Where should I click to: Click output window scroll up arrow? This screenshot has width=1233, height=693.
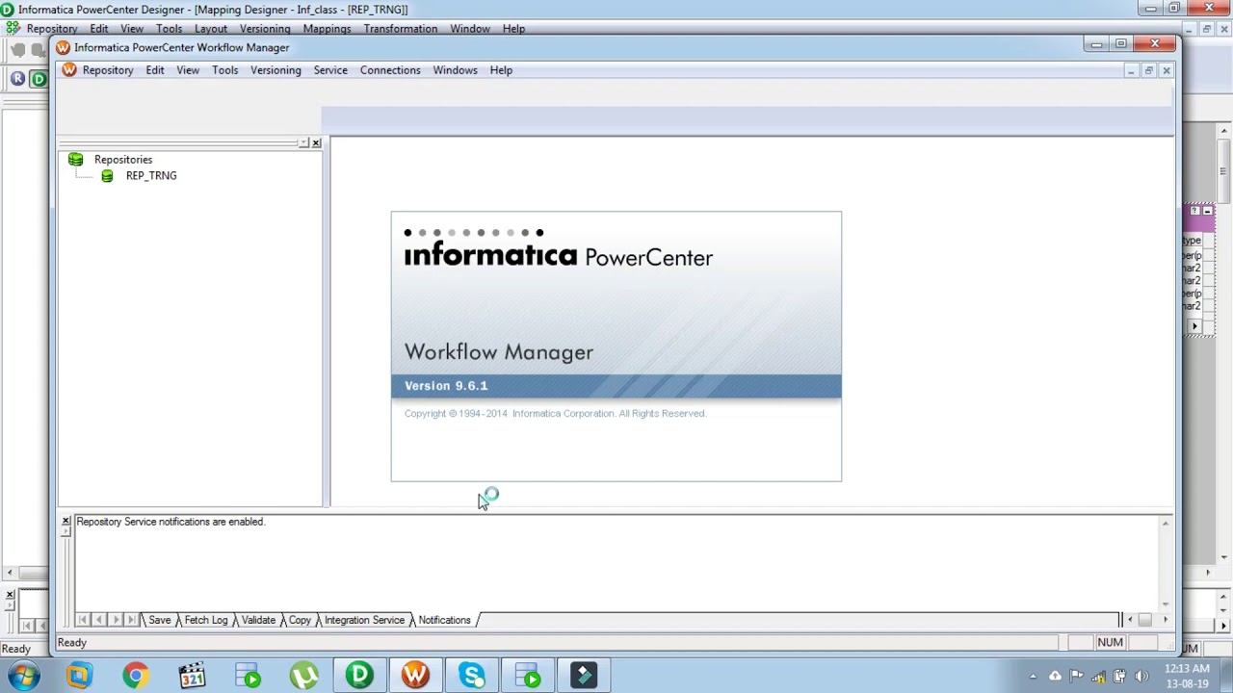tap(1166, 524)
